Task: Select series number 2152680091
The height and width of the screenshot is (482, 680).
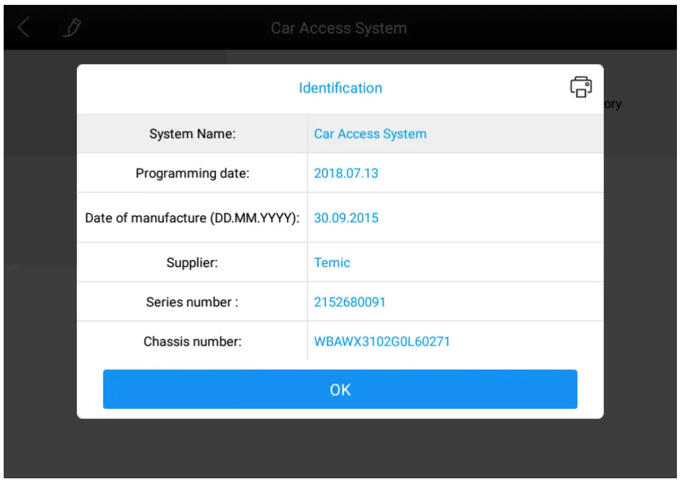Action: click(350, 301)
